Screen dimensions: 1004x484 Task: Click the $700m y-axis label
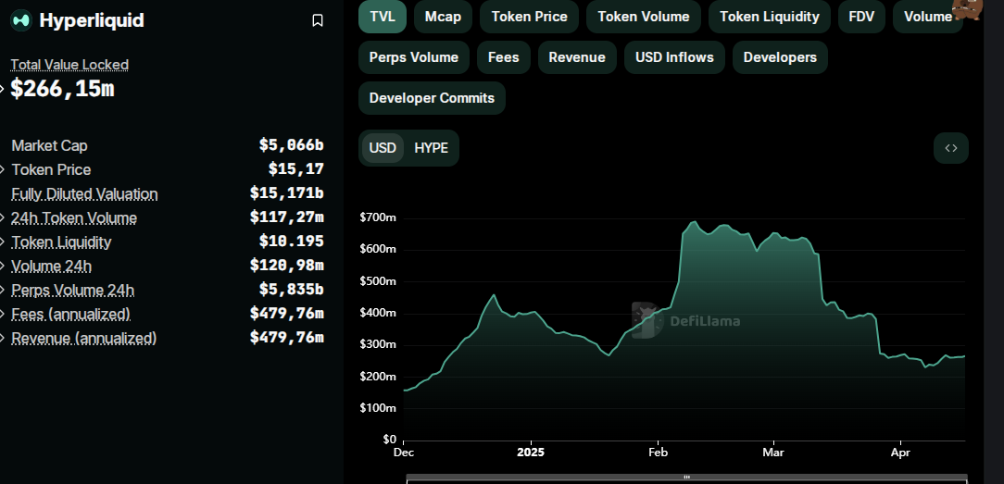[x=378, y=218]
